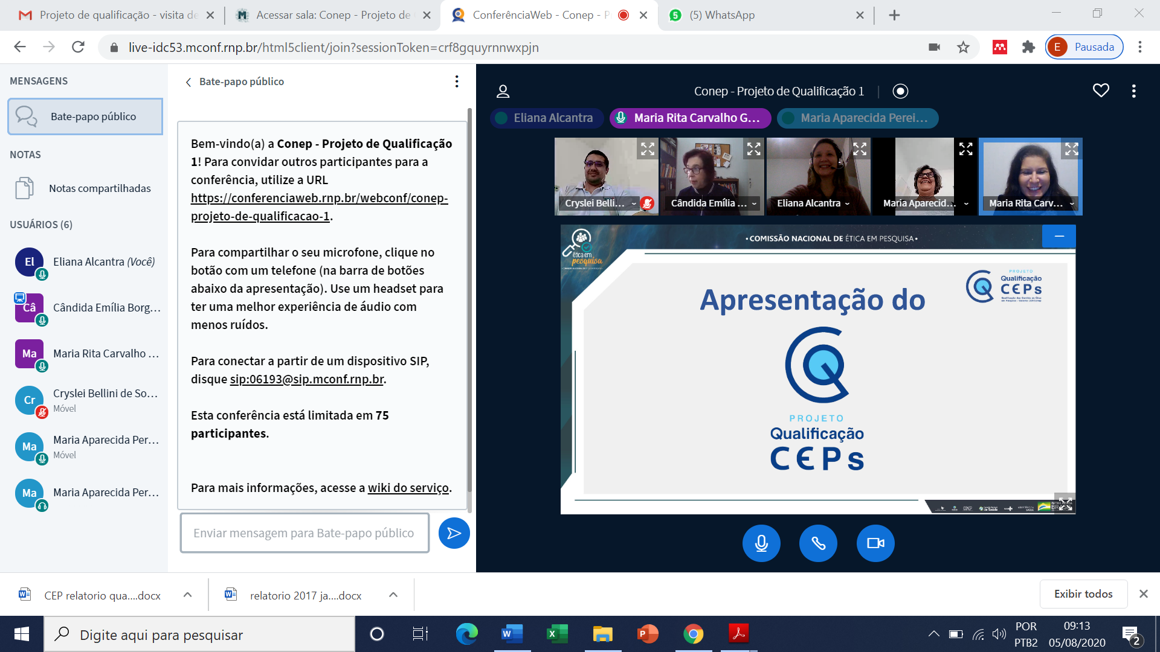1160x652 pixels.
Task: Click the address bar URL
Action: pyautogui.click(x=333, y=47)
